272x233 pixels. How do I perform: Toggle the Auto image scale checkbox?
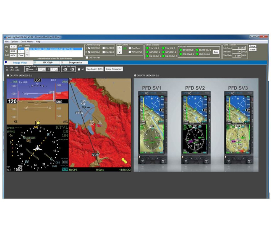[x=27, y=70]
